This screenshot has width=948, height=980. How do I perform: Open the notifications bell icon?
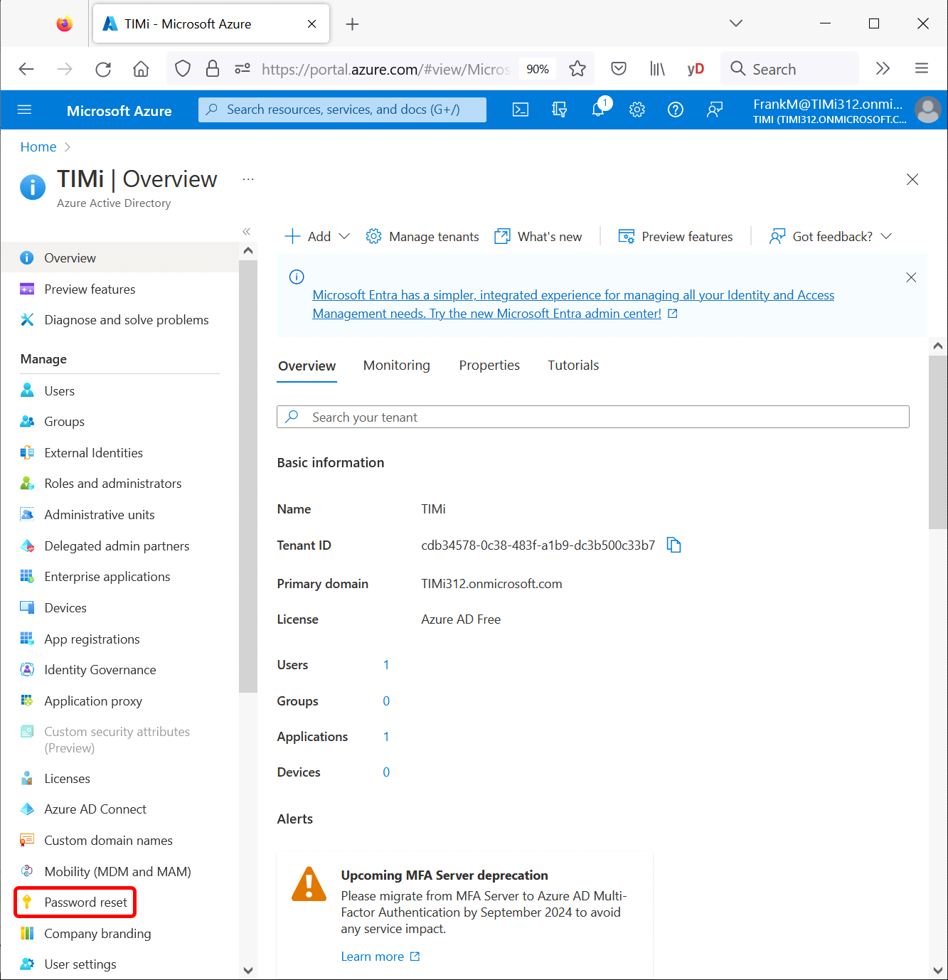tap(599, 108)
